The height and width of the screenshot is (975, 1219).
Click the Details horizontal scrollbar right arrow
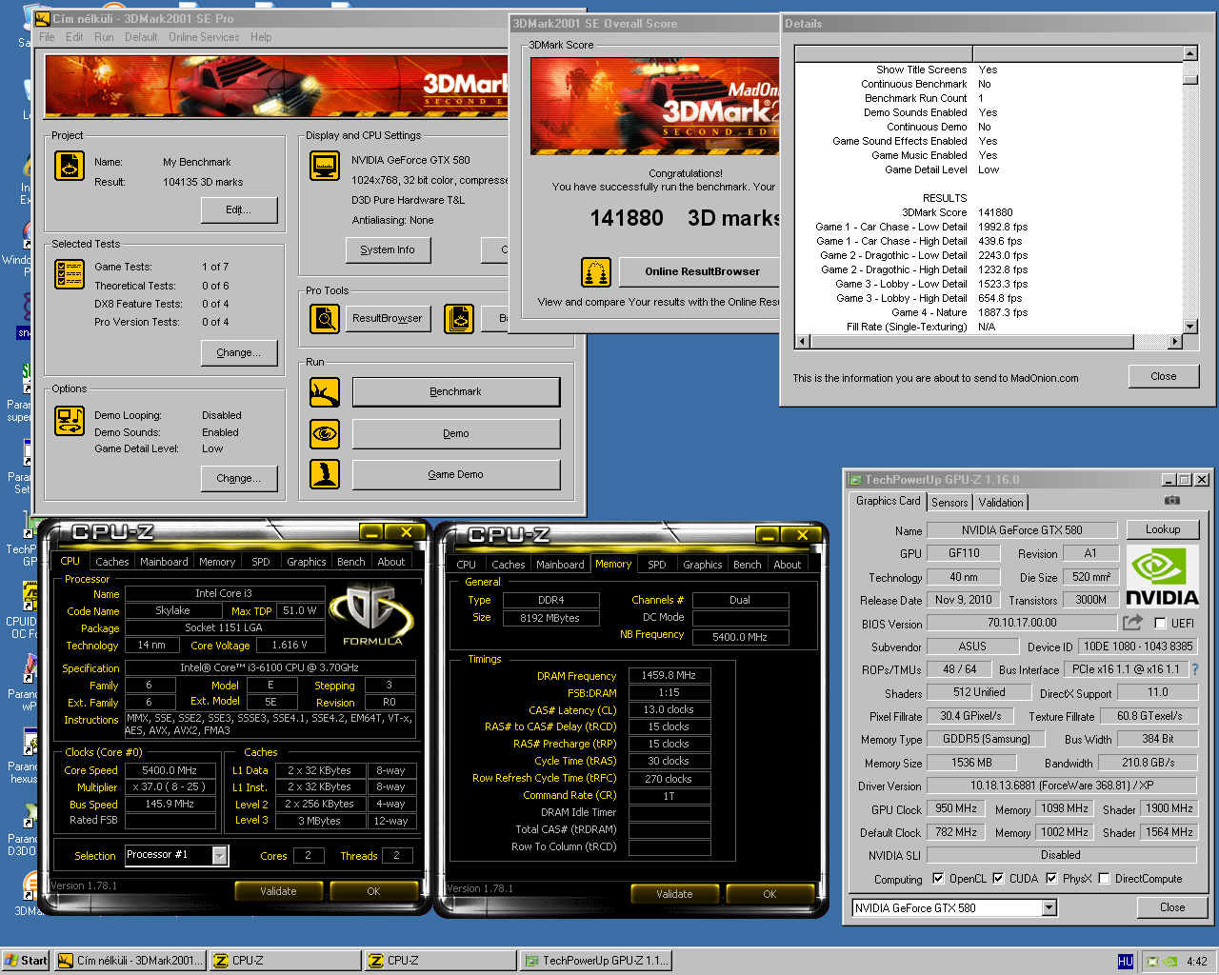click(x=1174, y=341)
